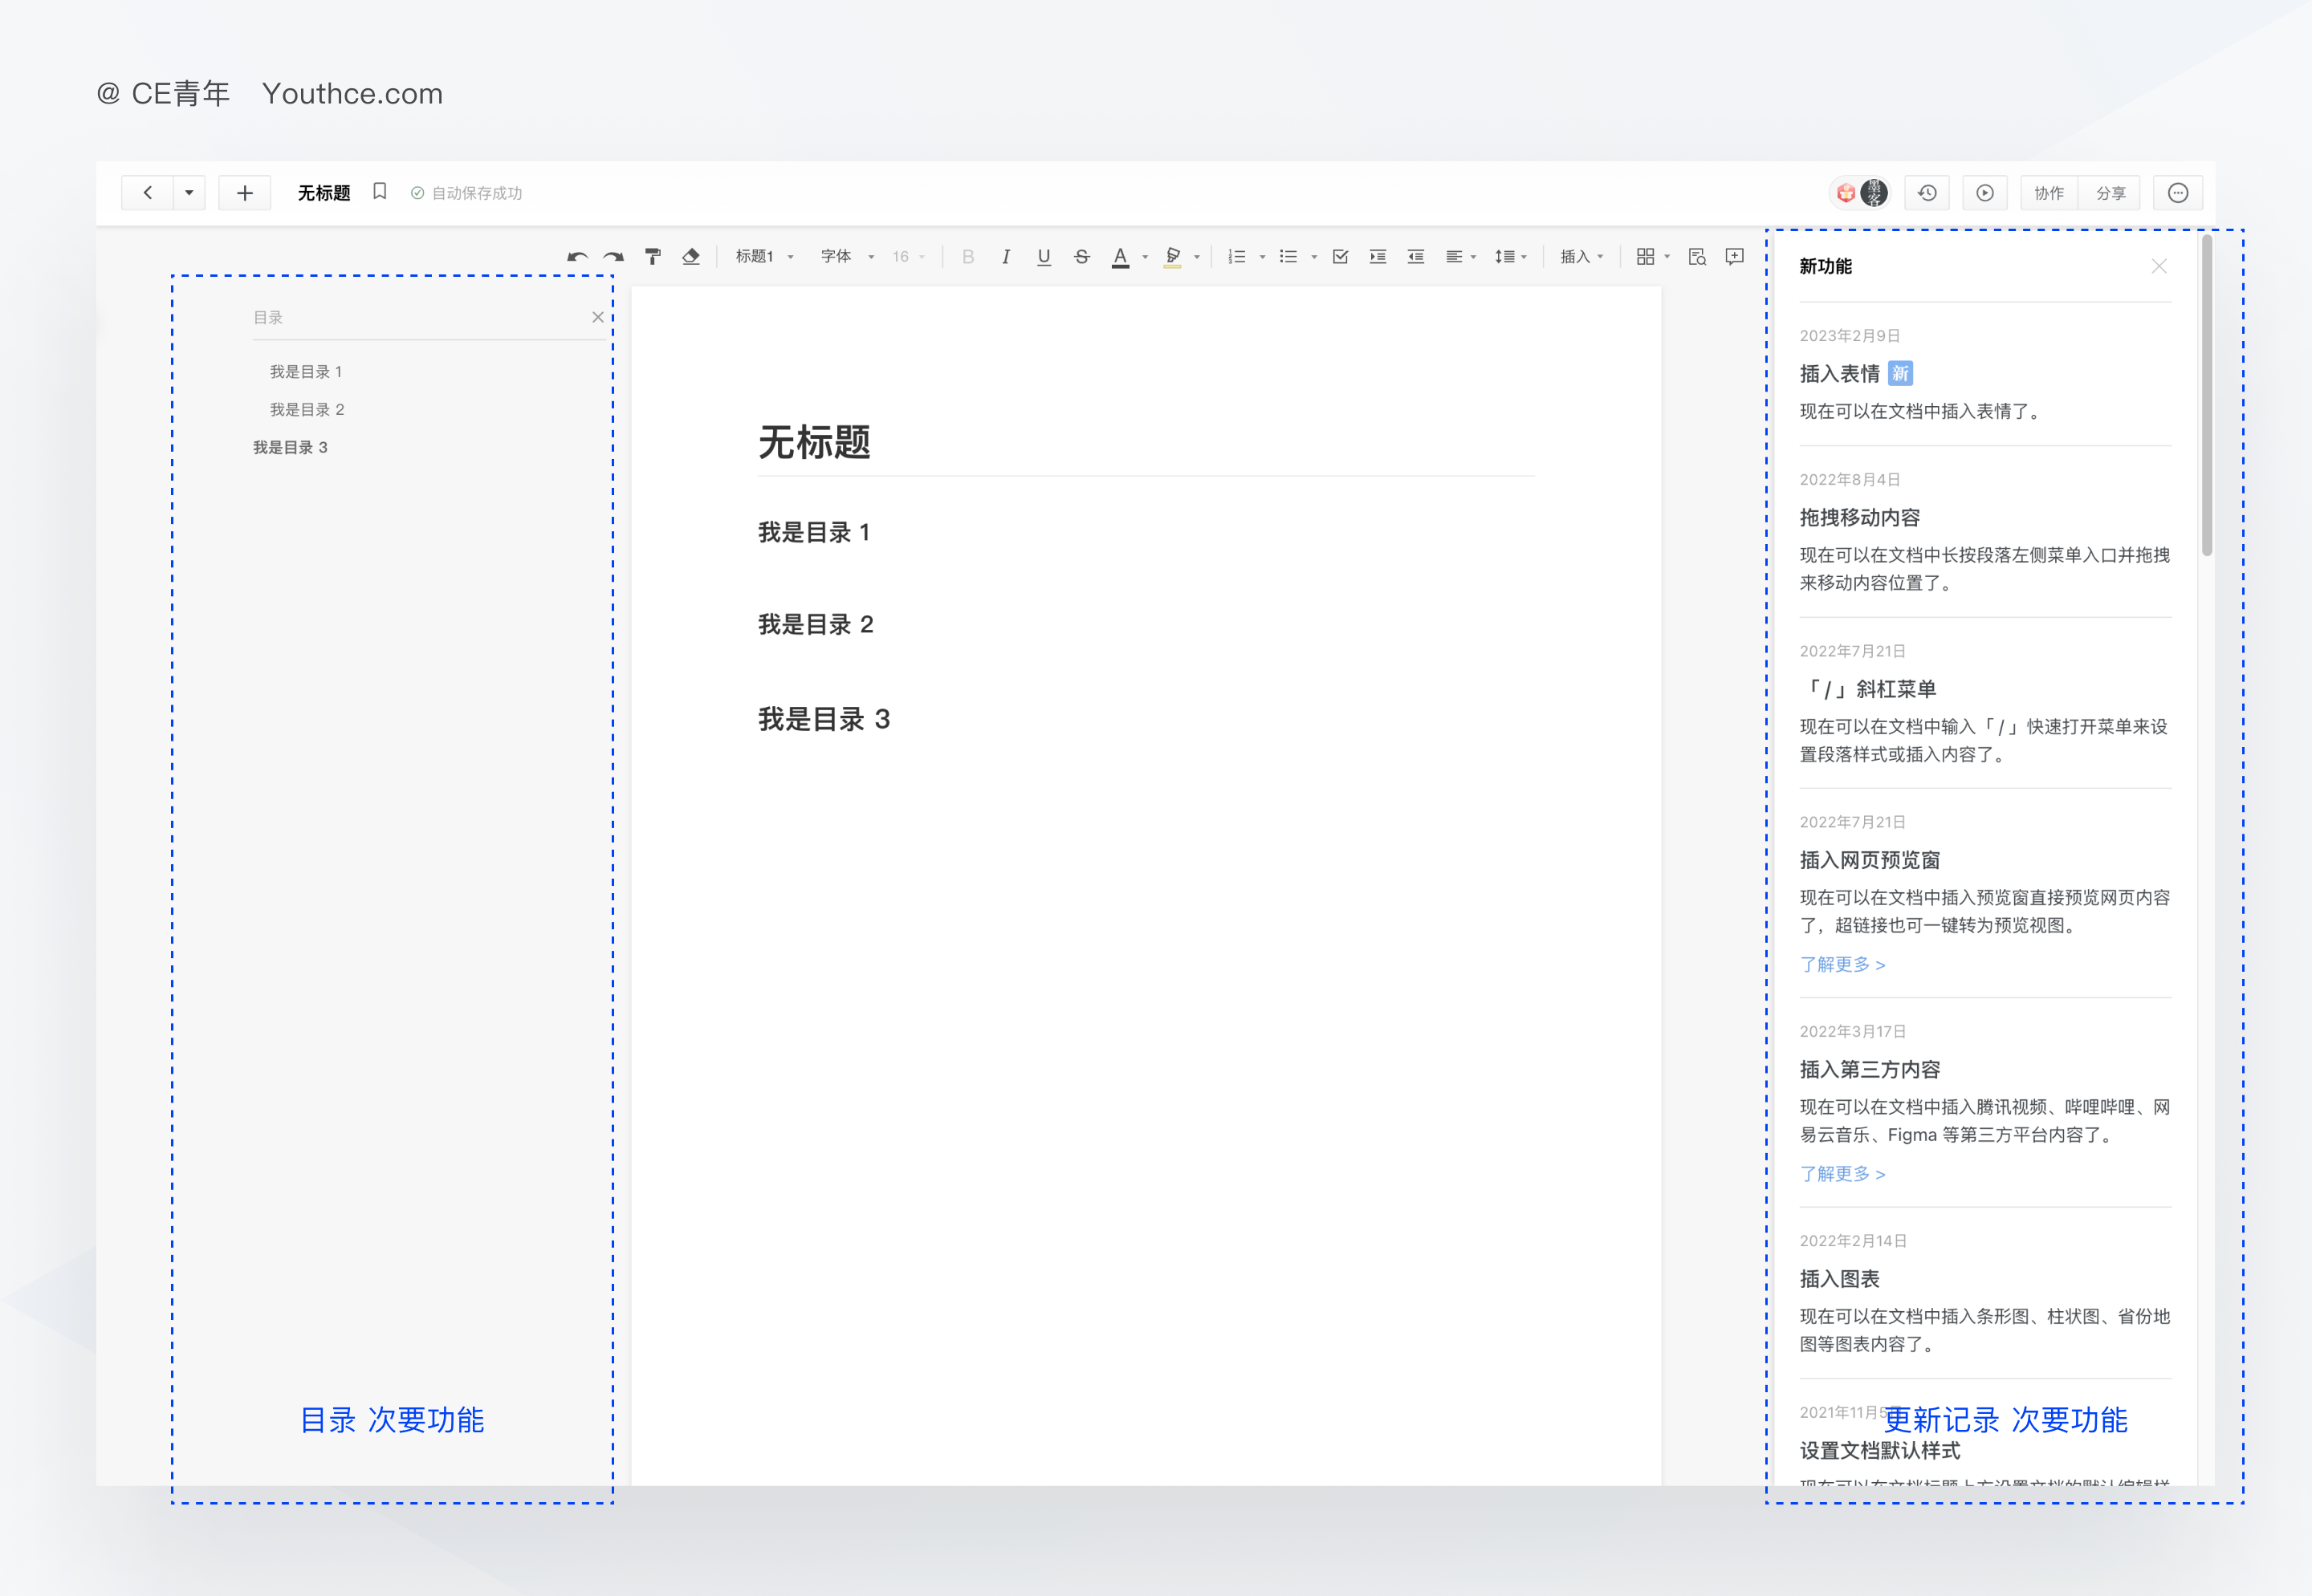Apply the yellow highlight color
The image size is (2312, 1596).
[x=1173, y=257]
